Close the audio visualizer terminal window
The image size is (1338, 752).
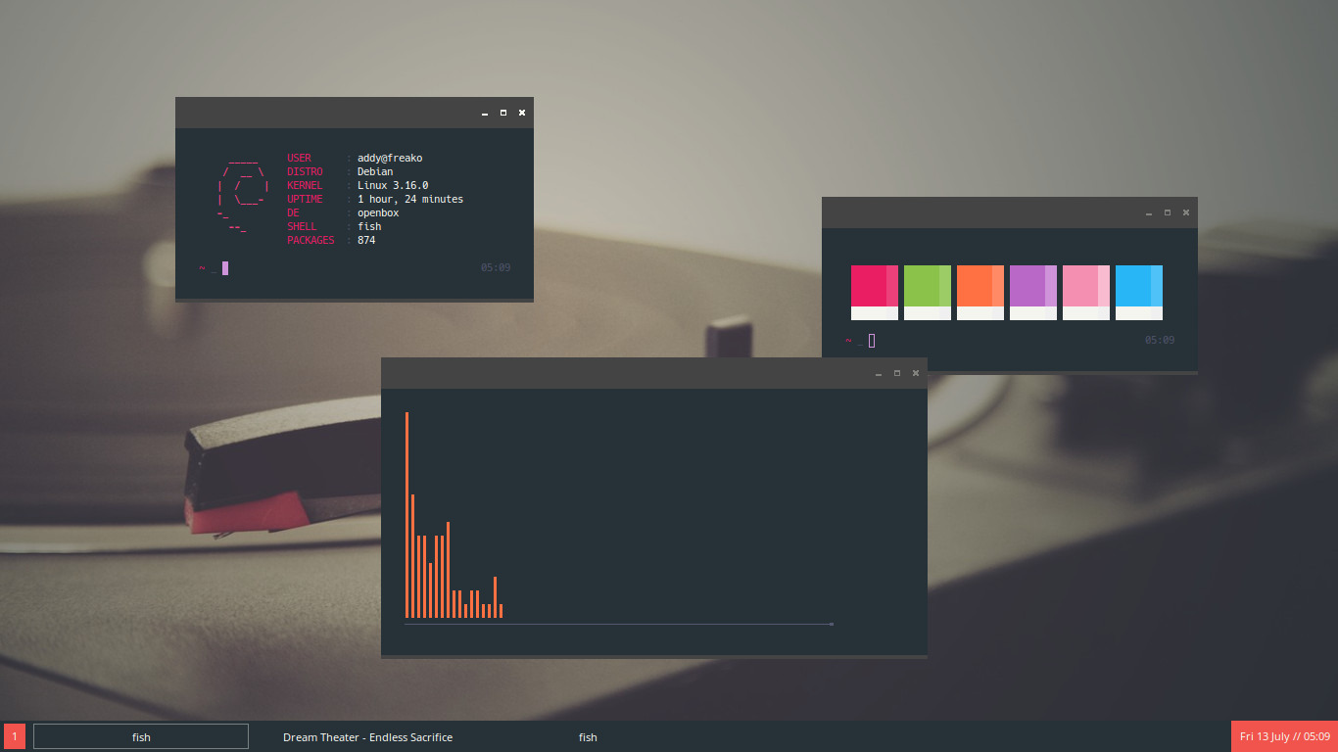(x=916, y=373)
